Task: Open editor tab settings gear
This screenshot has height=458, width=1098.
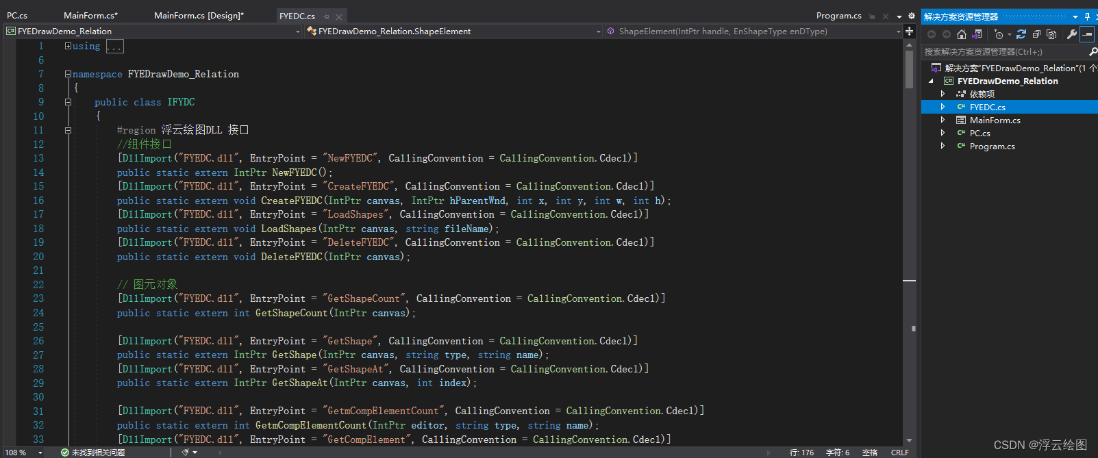Action: pos(911,15)
